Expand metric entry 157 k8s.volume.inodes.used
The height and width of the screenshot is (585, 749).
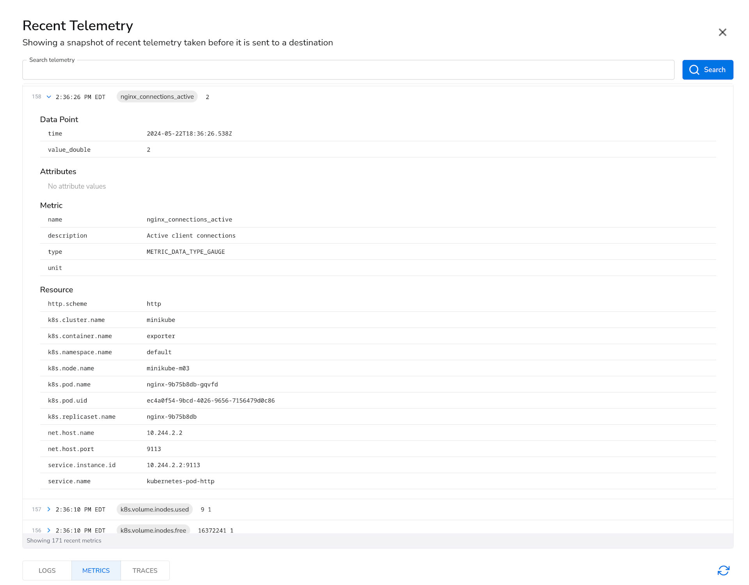click(49, 509)
